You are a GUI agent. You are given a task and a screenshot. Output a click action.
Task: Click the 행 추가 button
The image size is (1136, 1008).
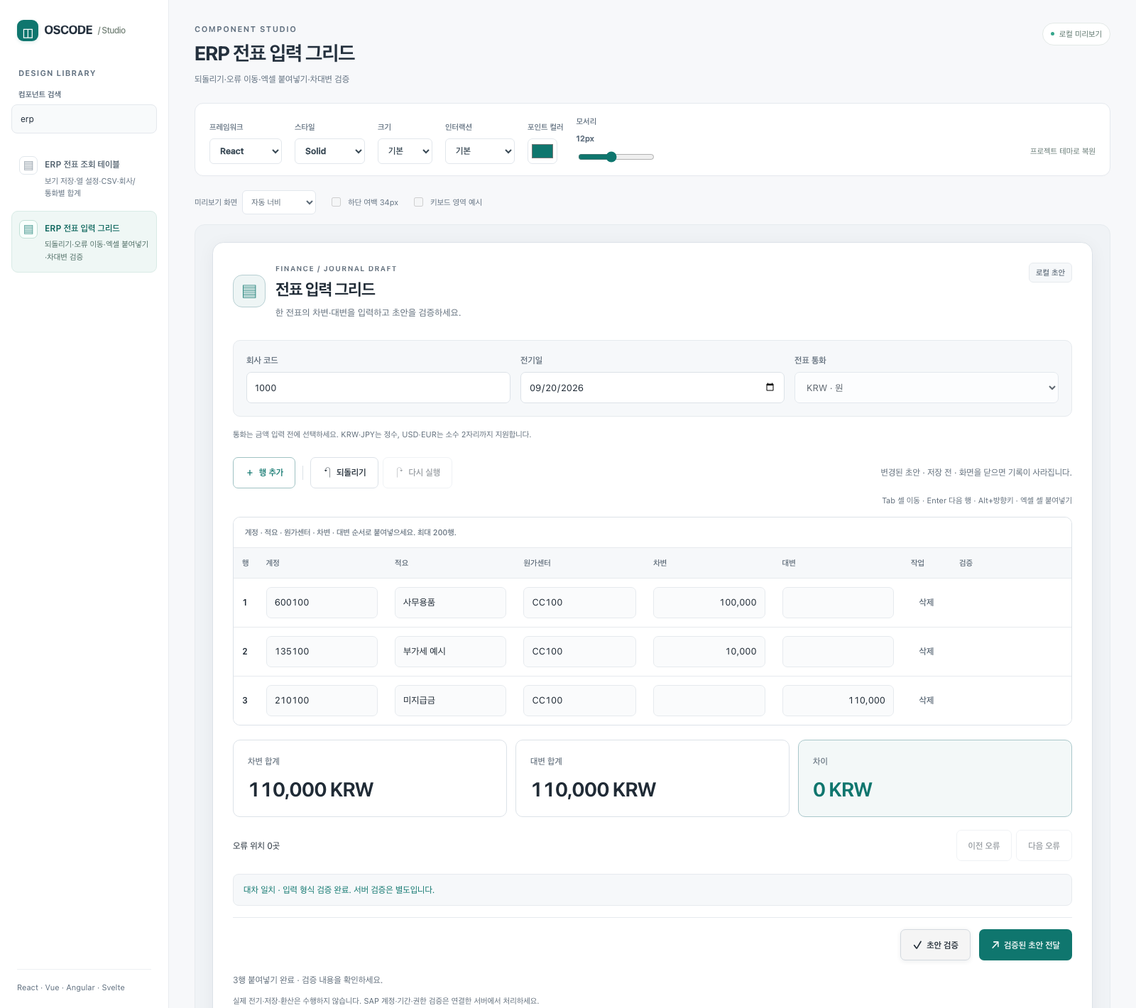tap(264, 473)
